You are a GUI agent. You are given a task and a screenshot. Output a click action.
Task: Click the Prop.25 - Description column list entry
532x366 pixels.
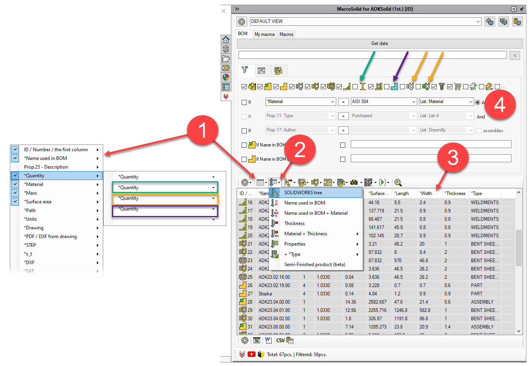(57, 167)
